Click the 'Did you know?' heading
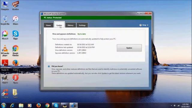Viewport: 192px width, 108px height. [x=57, y=66]
